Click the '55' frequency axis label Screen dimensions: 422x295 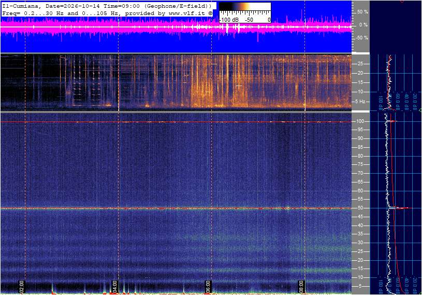pyautogui.click(x=360, y=200)
